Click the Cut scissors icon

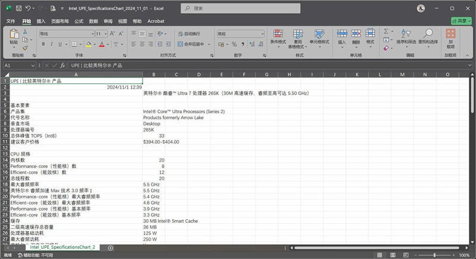click(25, 32)
